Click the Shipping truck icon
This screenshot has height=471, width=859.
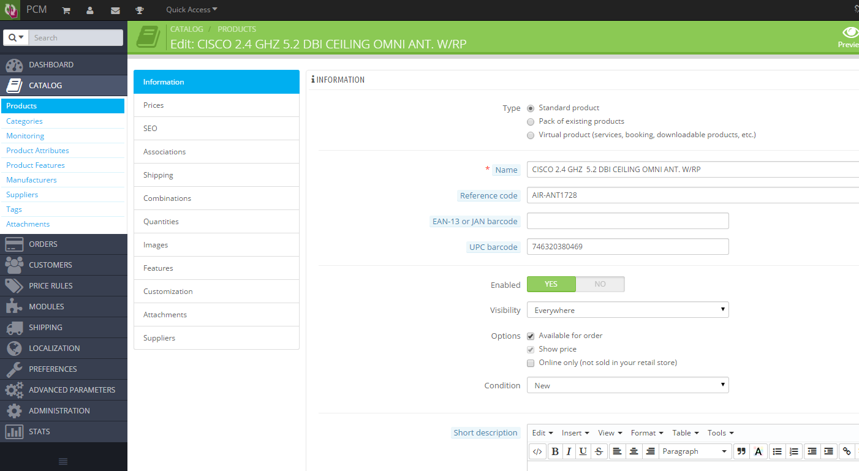(x=14, y=328)
